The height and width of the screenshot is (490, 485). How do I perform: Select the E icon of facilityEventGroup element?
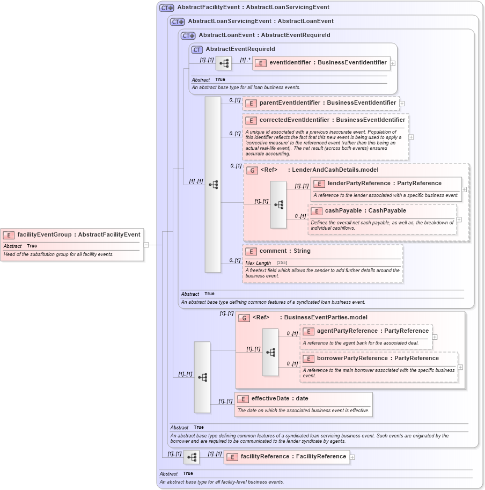(8, 235)
